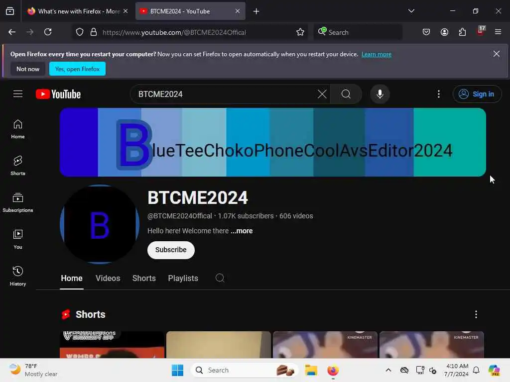Open File Explorer from taskbar
The height and width of the screenshot is (382, 510).
pos(311,370)
